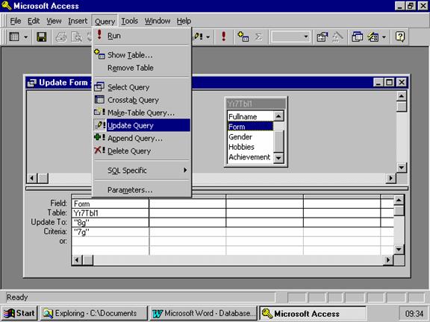Select Hobbies in the Yr7Tbl1 field list

(250, 147)
